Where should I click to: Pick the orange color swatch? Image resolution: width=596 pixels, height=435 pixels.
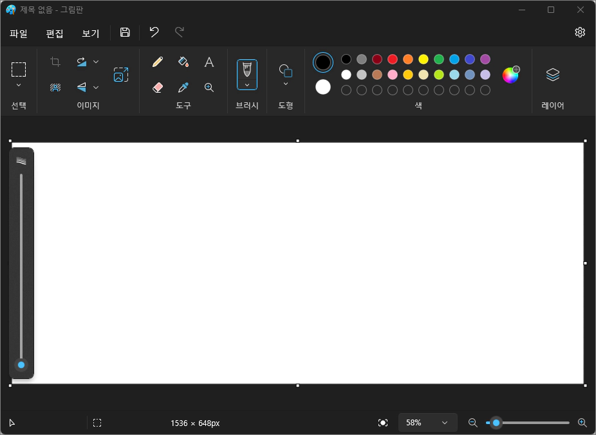coord(408,59)
